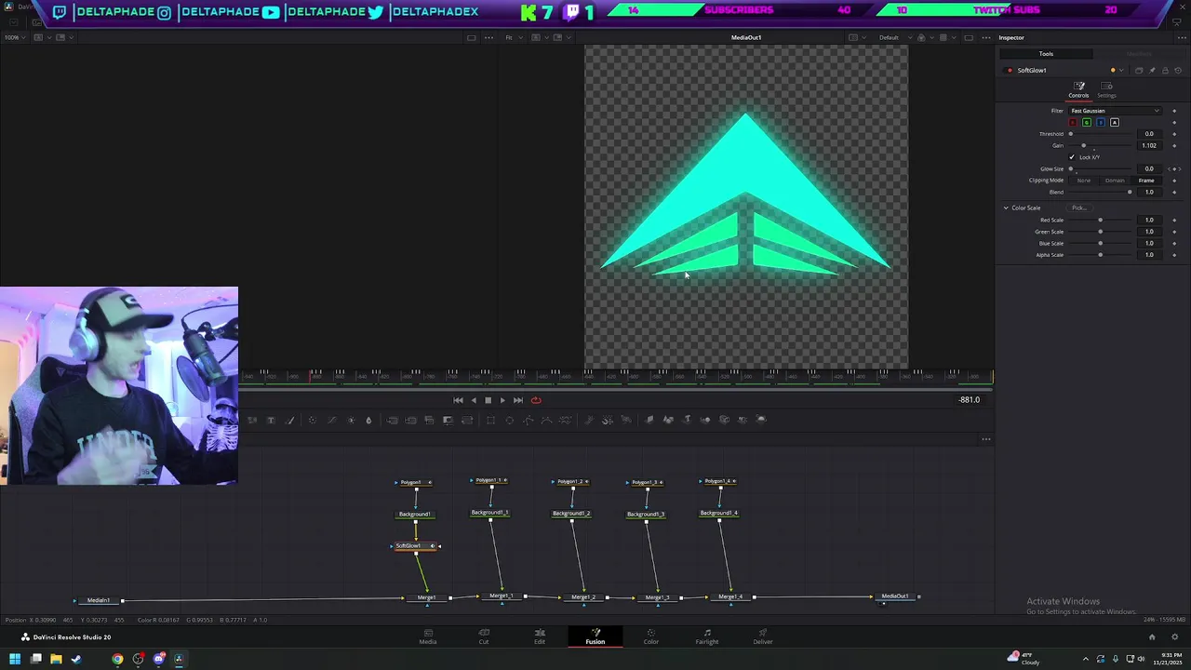Collapse the Color Scale section

pyautogui.click(x=1006, y=208)
